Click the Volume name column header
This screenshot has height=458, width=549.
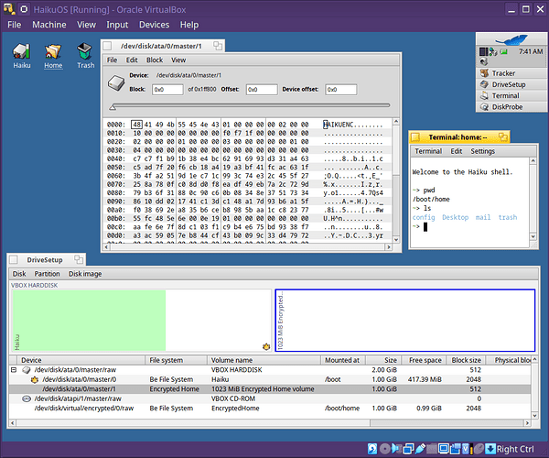point(264,360)
